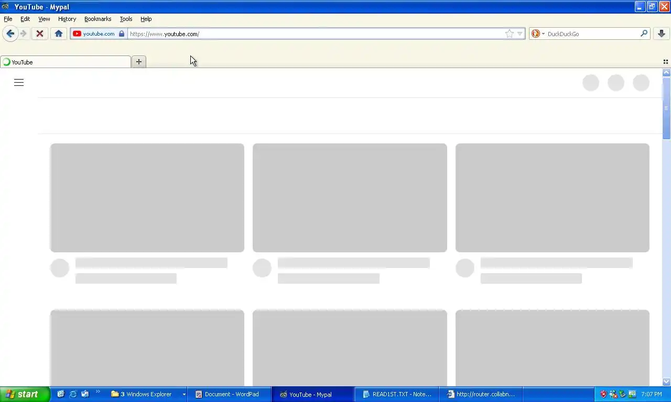Go back to the previous page

point(10,33)
